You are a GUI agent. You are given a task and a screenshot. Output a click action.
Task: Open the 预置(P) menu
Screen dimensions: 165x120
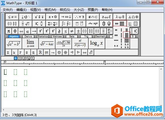[x=93, y=10]
